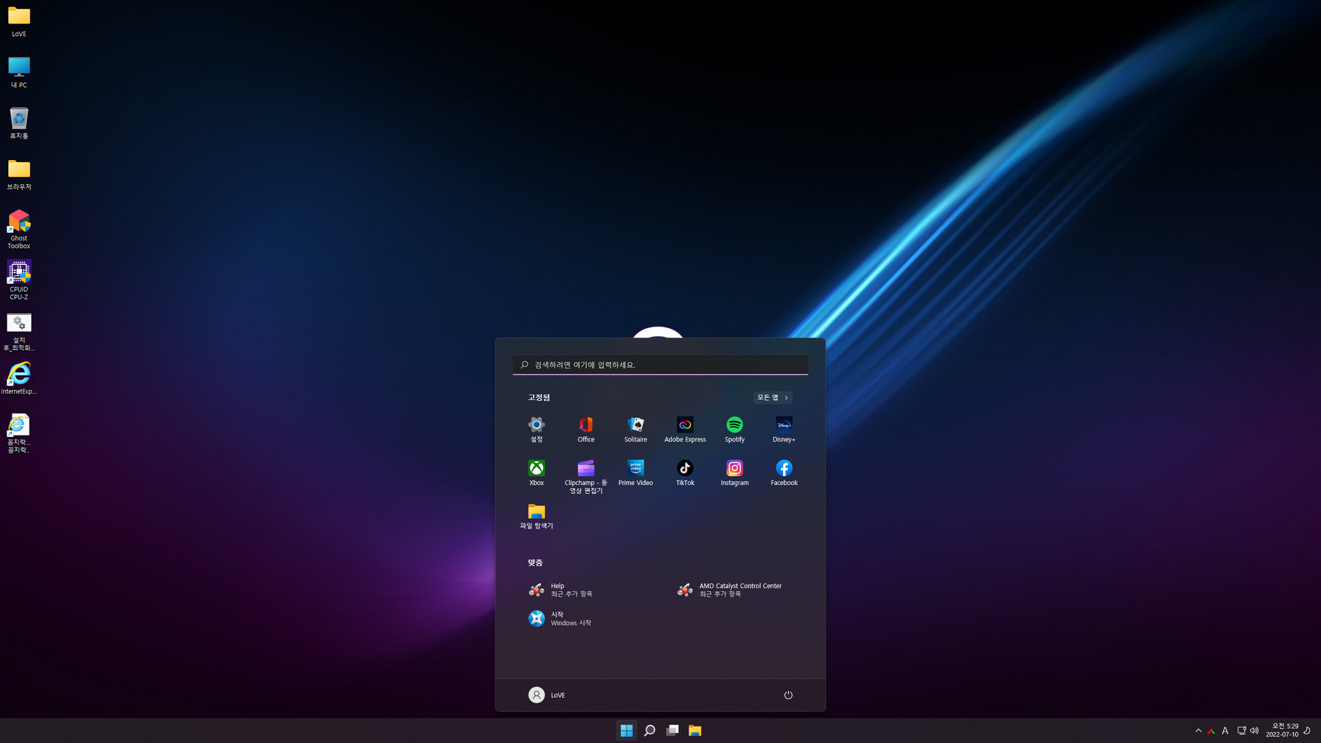Open File Explorer from taskbar
This screenshot has height=743, width=1321.
tap(695, 730)
